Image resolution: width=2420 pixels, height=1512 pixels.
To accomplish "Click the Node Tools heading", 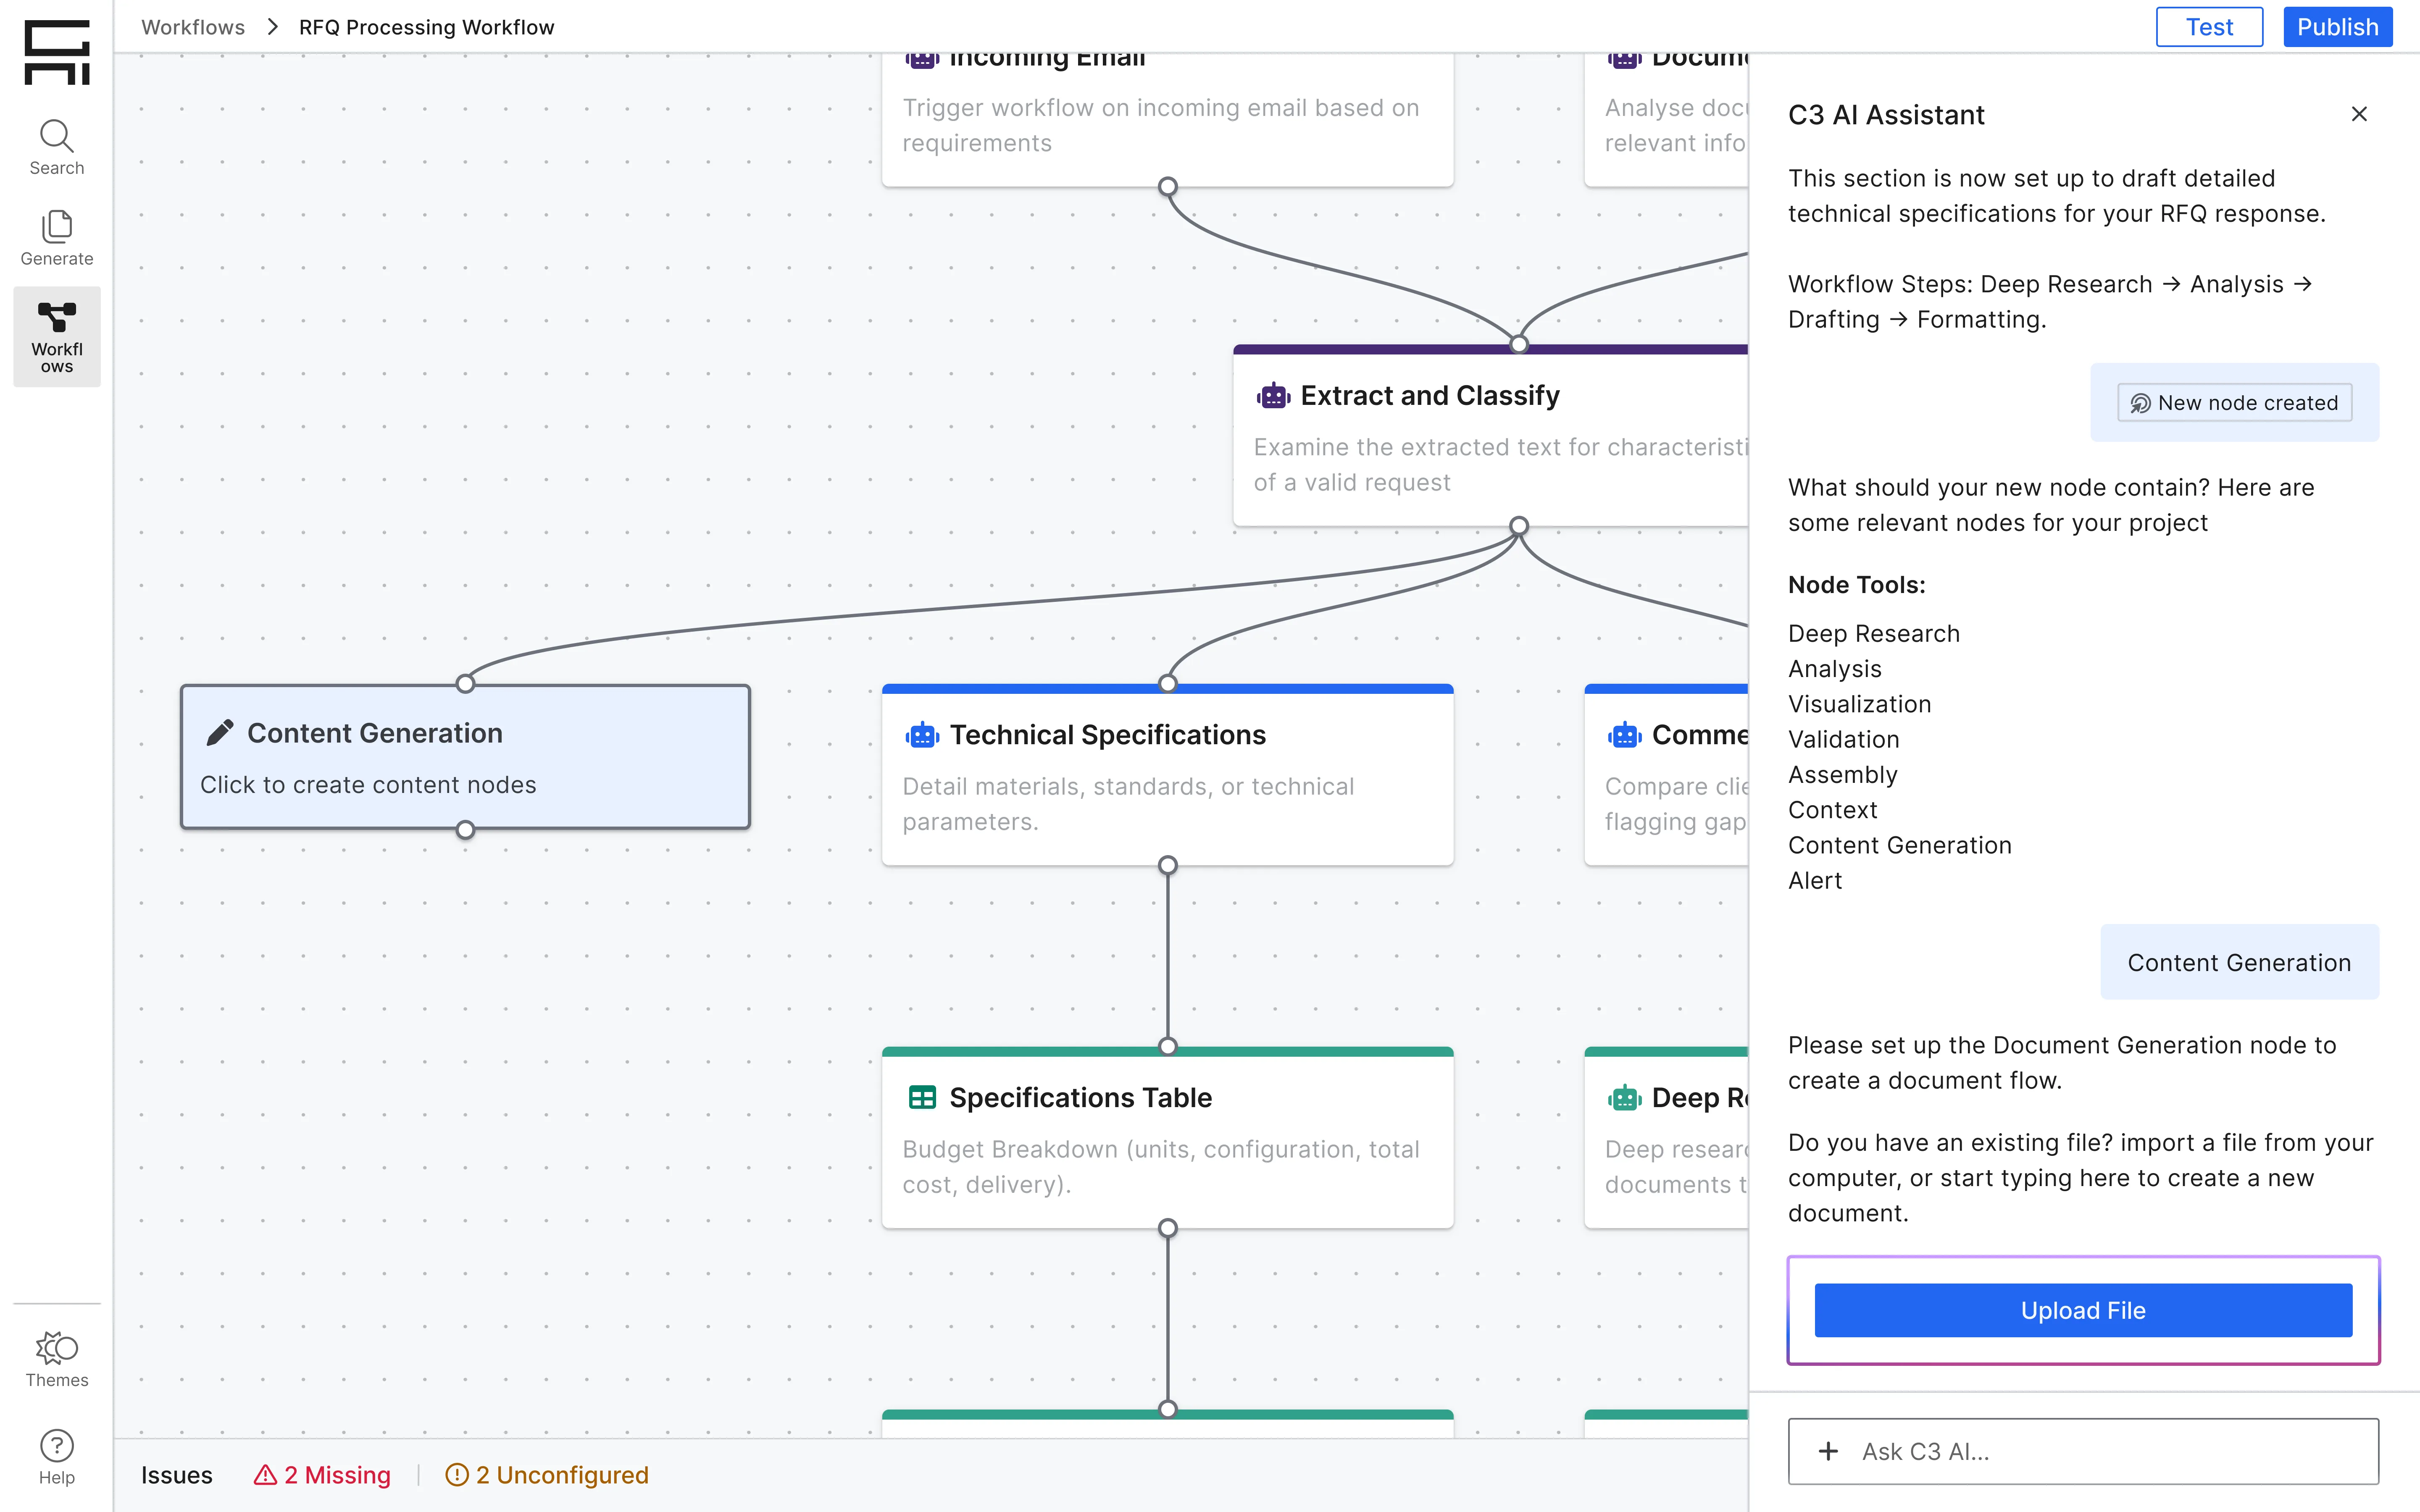I will point(1856,585).
